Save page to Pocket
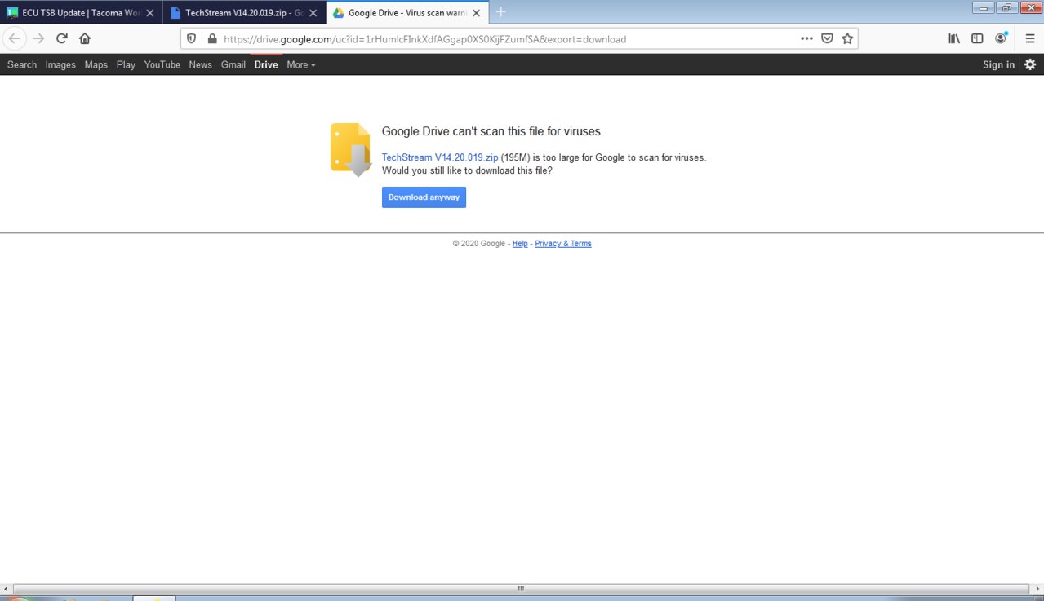 click(x=827, y=38)
